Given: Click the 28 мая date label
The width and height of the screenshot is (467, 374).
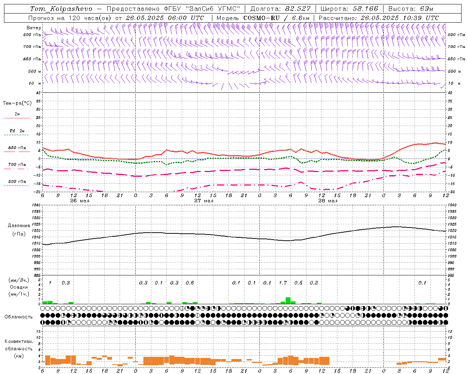Looking at the screenshot, I should click(328, 201).
